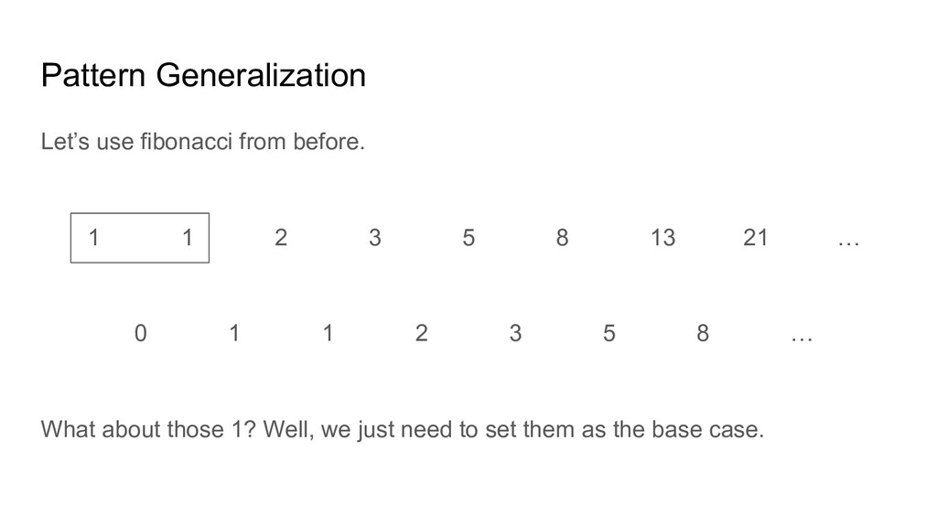Viewport: 937px width, 527px height.
Task: Click the number 5 in the bottom sequence
Action: [609, 333]
